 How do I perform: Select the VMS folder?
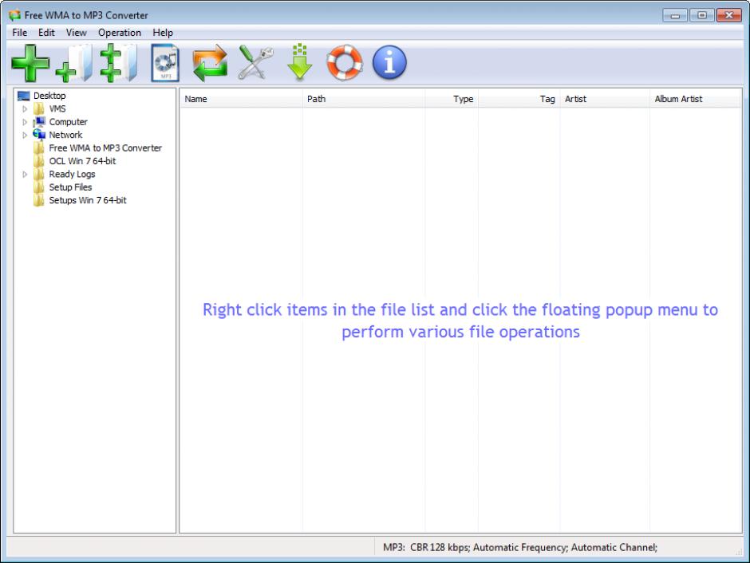point(57,109)
